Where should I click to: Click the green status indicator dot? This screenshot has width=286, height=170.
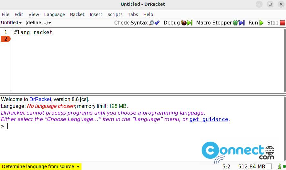pos(284,166)
